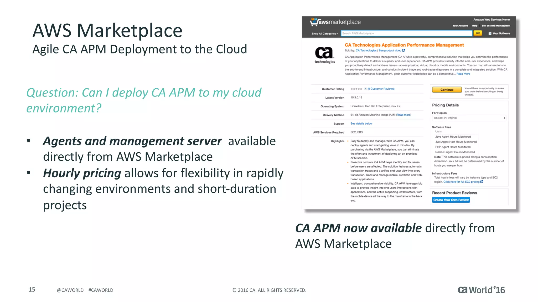Screen dimensions: 538x302
Task: Click the product video external-link icon
Action: (x=403, y=50)
